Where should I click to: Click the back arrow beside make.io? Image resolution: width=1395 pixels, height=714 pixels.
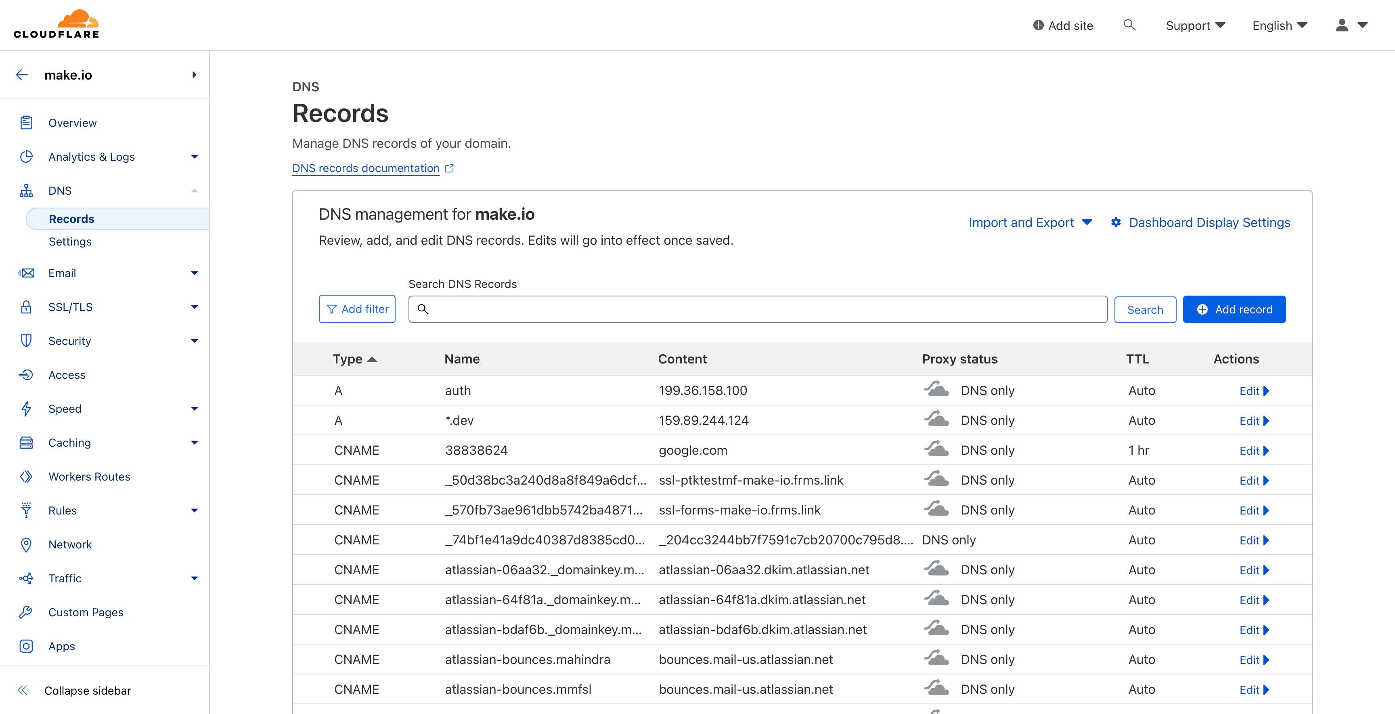22,75
